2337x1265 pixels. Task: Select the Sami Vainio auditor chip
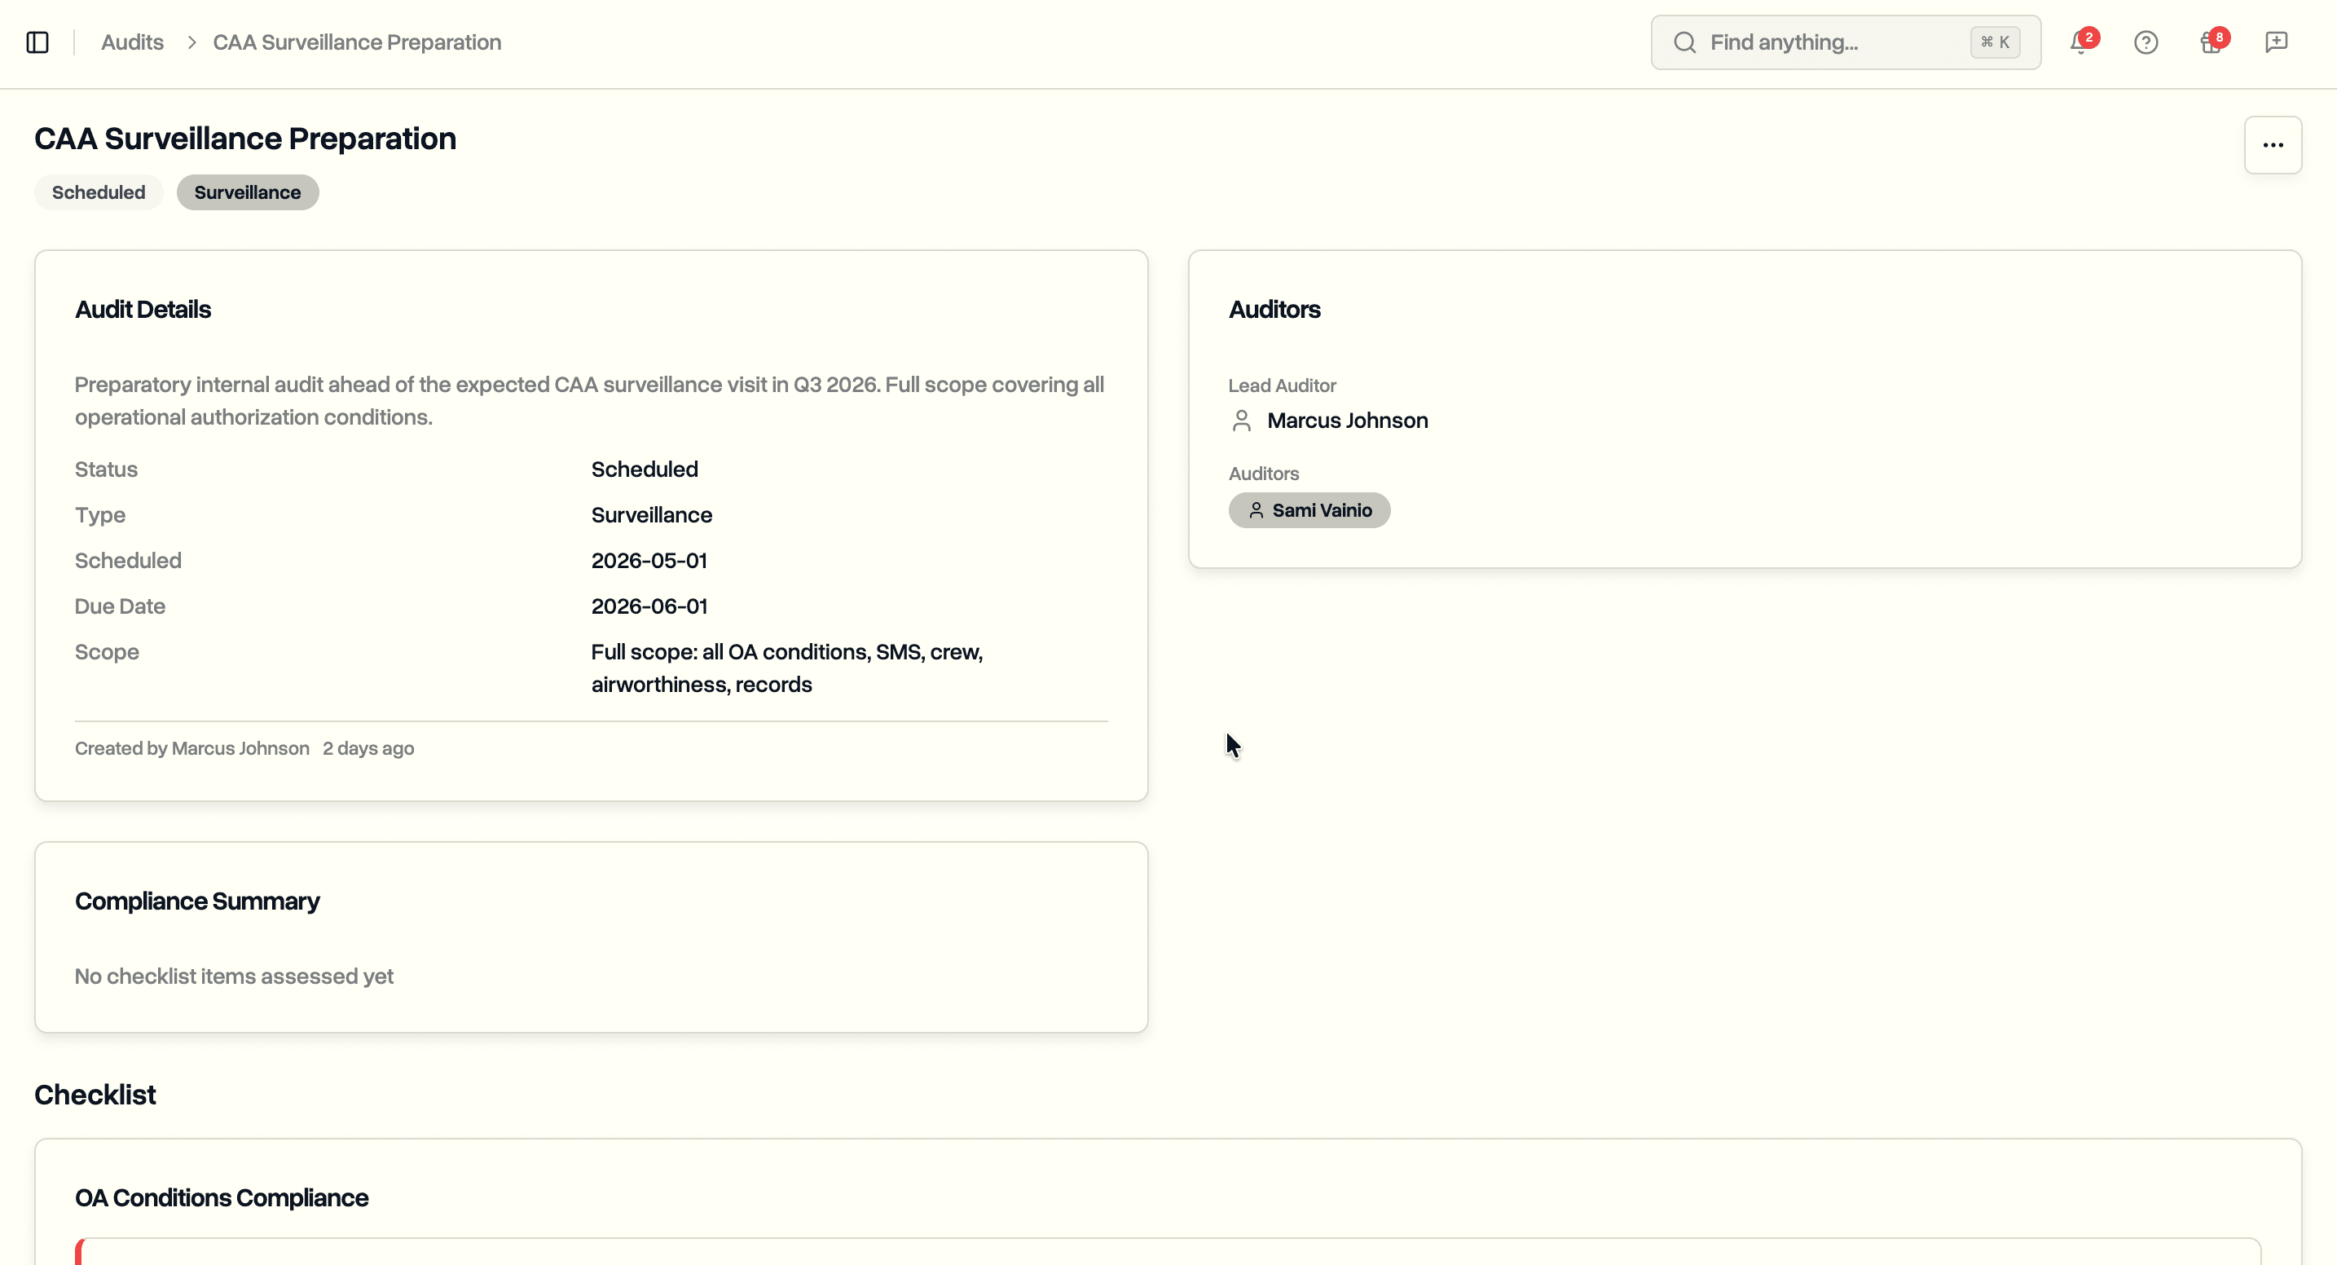(1309, 509)
